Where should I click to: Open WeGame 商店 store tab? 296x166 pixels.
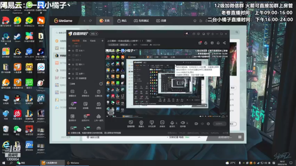[x=122, y=21]
